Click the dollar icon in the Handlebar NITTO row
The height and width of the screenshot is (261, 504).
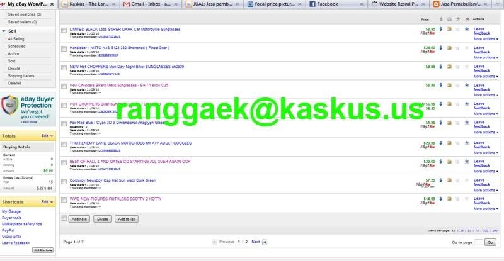(441, 48)
